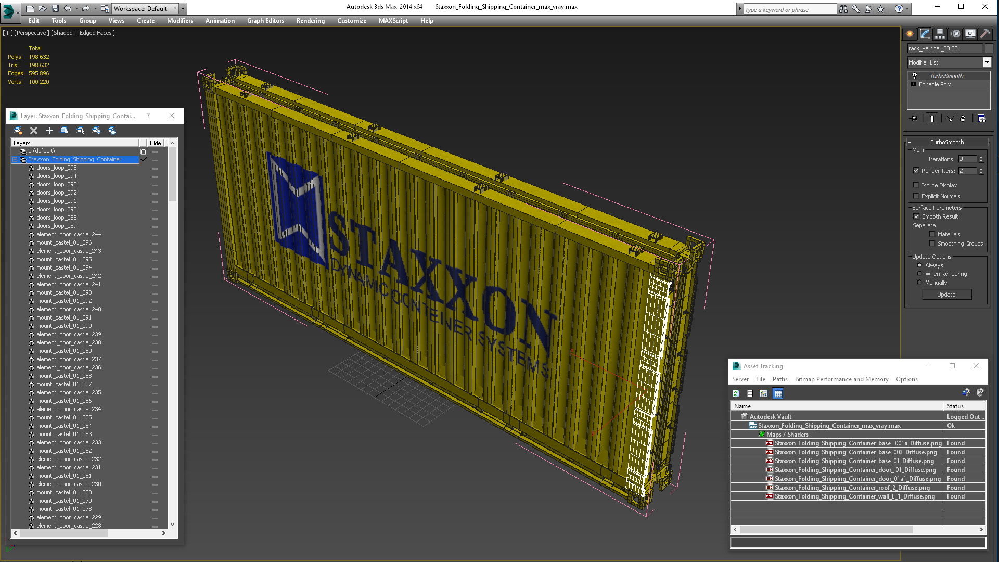
Task: Open the redo history dropdown arrow
Action: tap(94, 8)
